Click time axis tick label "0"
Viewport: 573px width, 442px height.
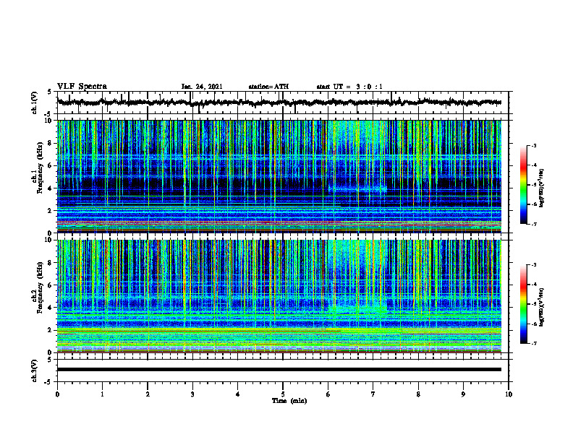pyautogui.click(x=57, y=394)
